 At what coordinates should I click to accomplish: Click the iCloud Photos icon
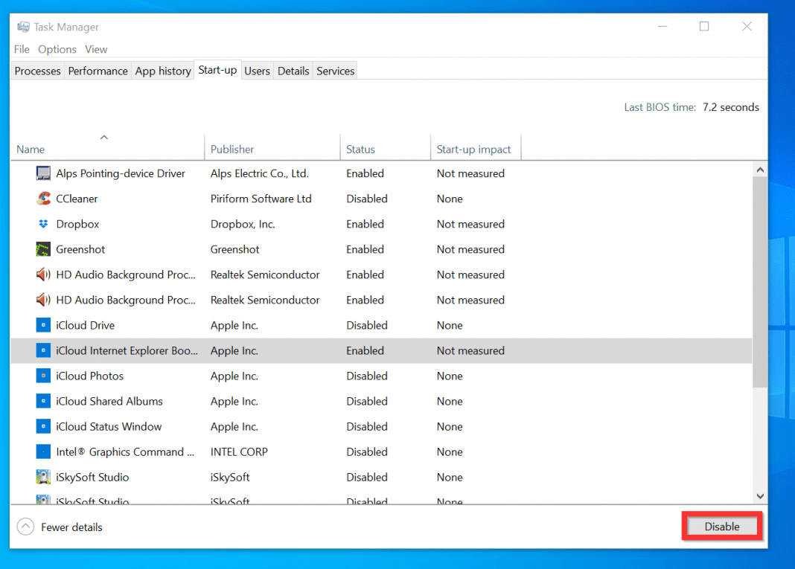[43, 376]
